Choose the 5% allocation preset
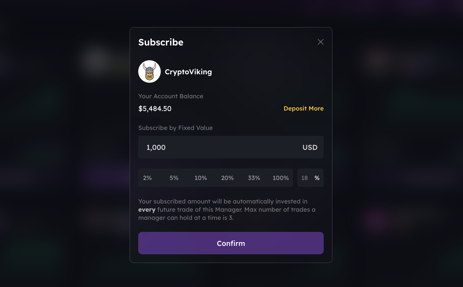Viewport: 463px width, 287px height. [x=174, y=178]
